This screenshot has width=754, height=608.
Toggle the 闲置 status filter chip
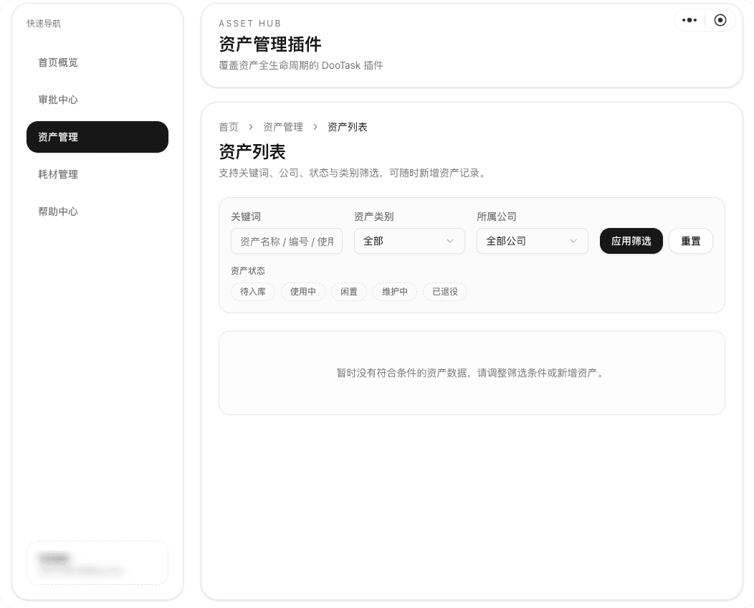point(349,292)
